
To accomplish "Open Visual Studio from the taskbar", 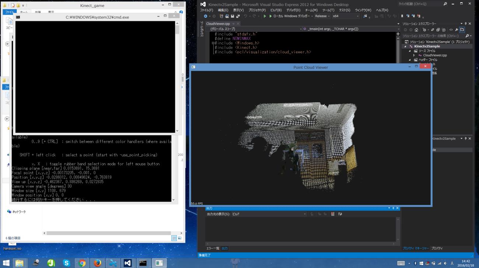I will click(x=127, y=263).
